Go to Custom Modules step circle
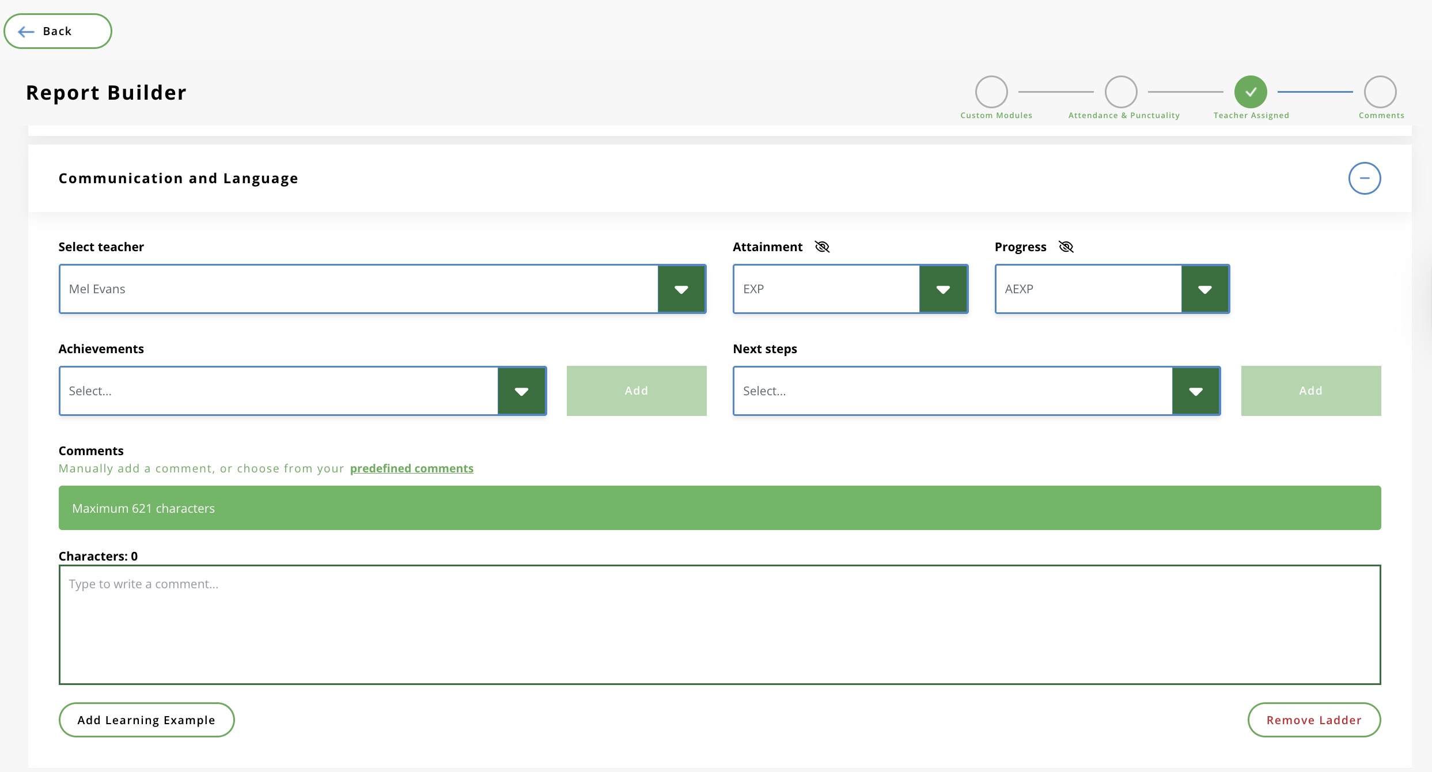The image size is (1432, 772). pyautogui.click(x=991, y=92)
